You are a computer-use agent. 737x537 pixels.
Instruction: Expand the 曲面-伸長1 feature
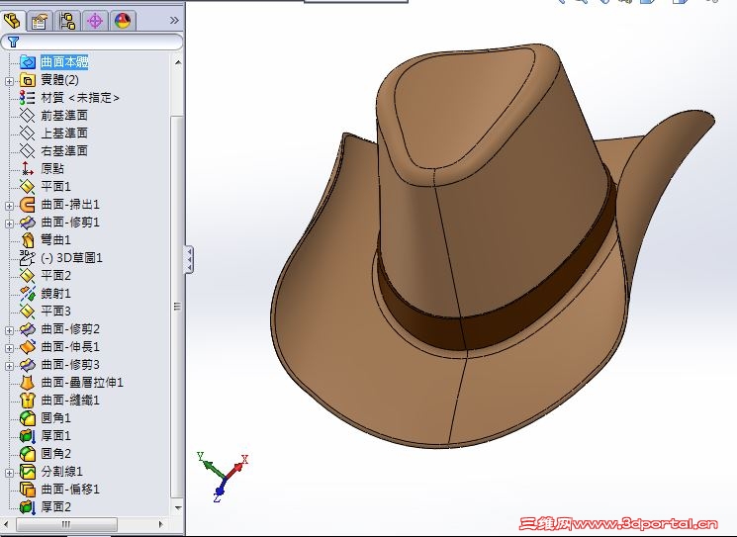(x=9, y=348)
